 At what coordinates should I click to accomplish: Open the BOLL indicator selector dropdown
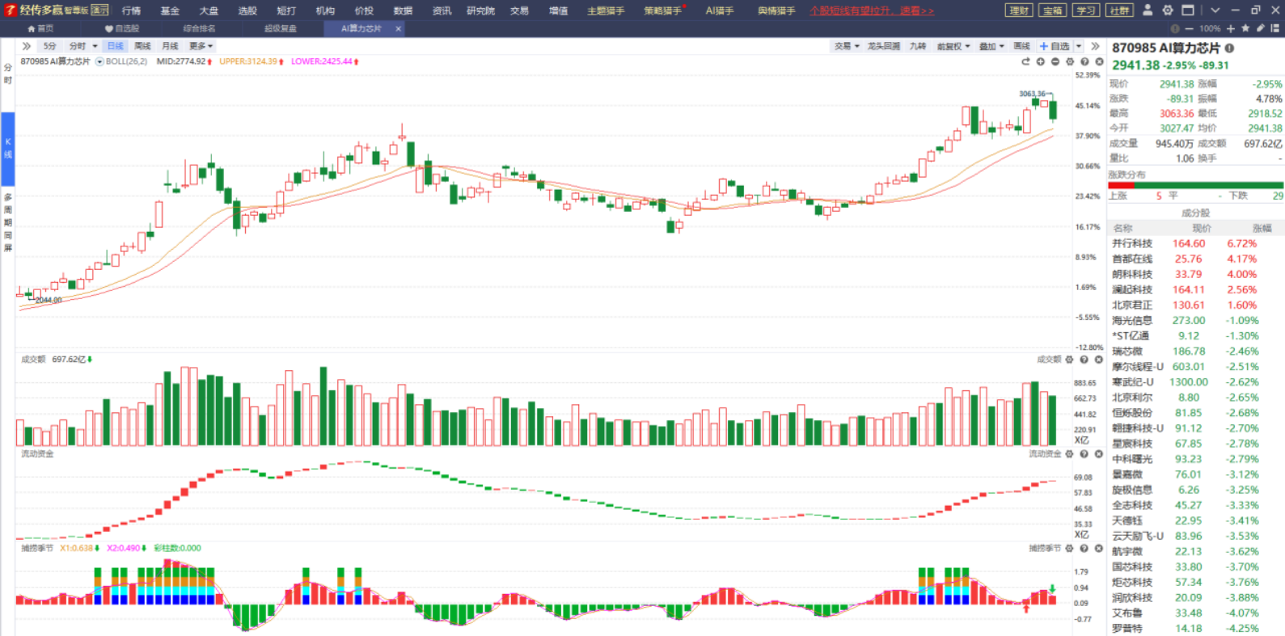coord(100,61)
